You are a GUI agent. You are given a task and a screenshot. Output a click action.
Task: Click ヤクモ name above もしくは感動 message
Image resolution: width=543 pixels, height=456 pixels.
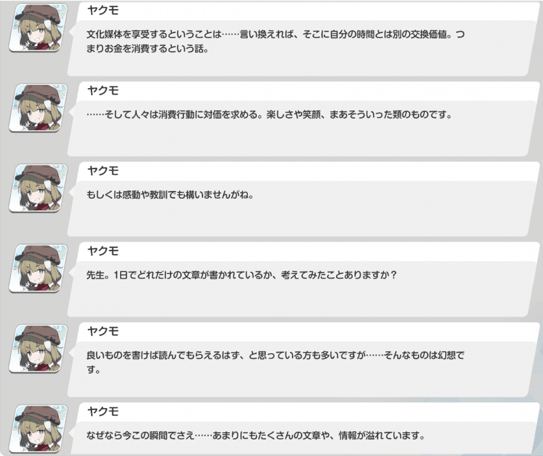coord(103,171)
